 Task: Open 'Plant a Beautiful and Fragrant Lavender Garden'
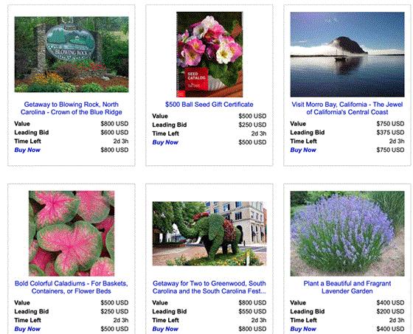pyautogui.click(x=347, y=288)
